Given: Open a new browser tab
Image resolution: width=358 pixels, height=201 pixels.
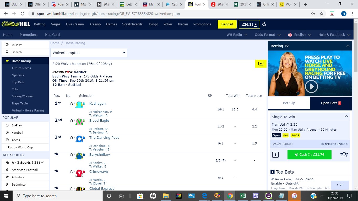Looking at the screenshot, I should point(305,4).
